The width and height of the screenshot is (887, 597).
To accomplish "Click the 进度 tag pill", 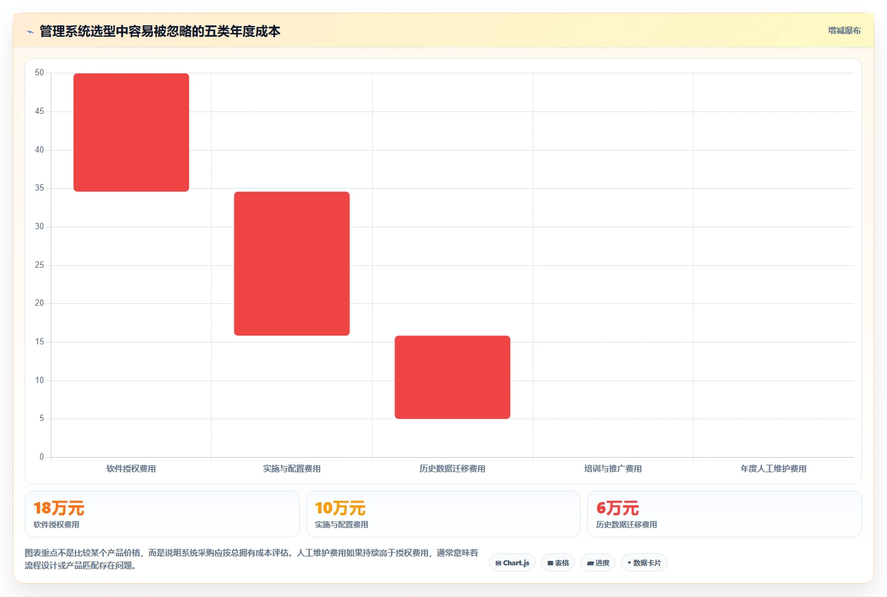I will 598,563.
